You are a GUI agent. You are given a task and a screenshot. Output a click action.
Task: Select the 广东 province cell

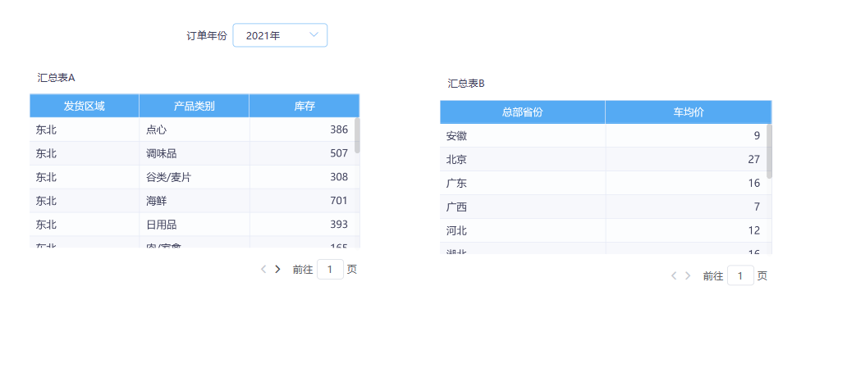[522, 184]
